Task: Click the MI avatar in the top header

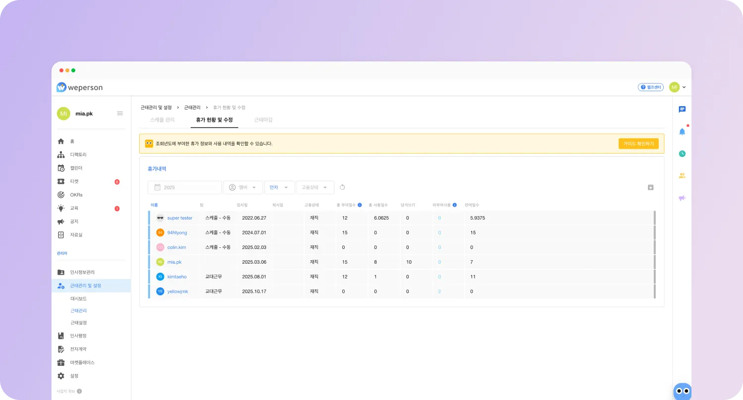Action: [x=674, y=87]
